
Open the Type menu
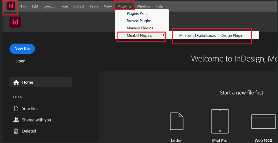pyautogui.click(x=64, y=6)
